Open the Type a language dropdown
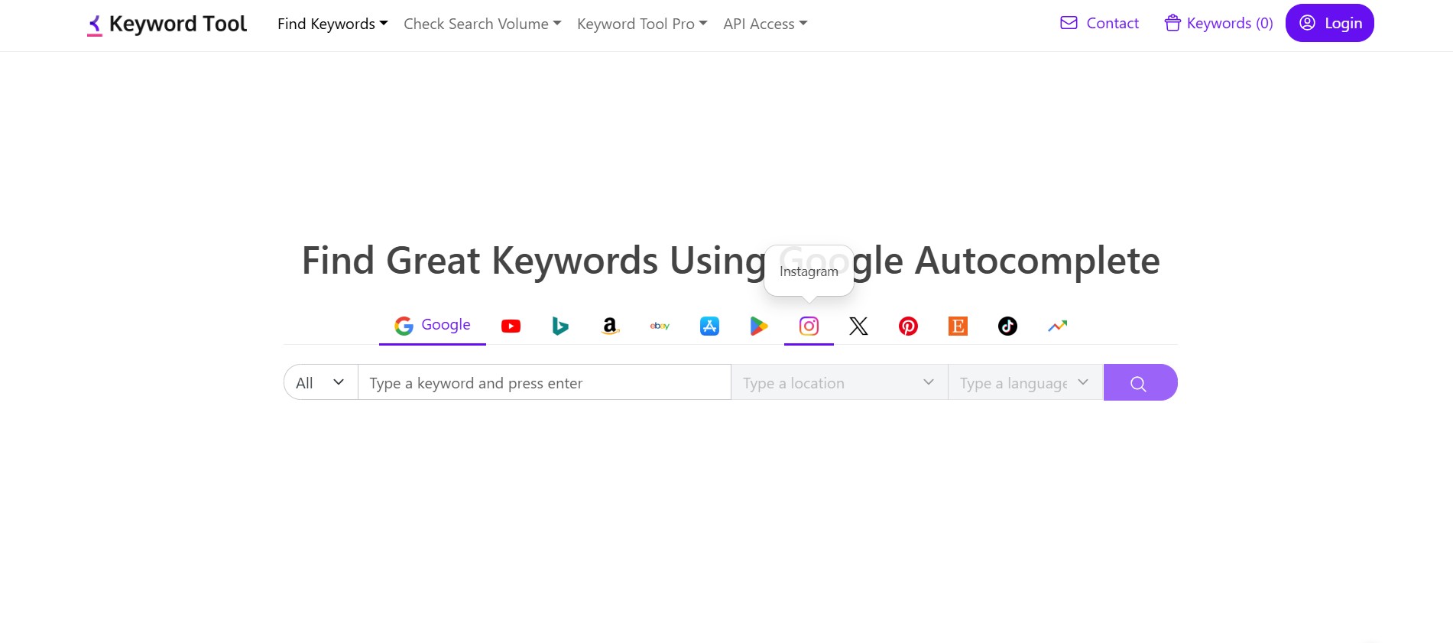 (1026, 382)
